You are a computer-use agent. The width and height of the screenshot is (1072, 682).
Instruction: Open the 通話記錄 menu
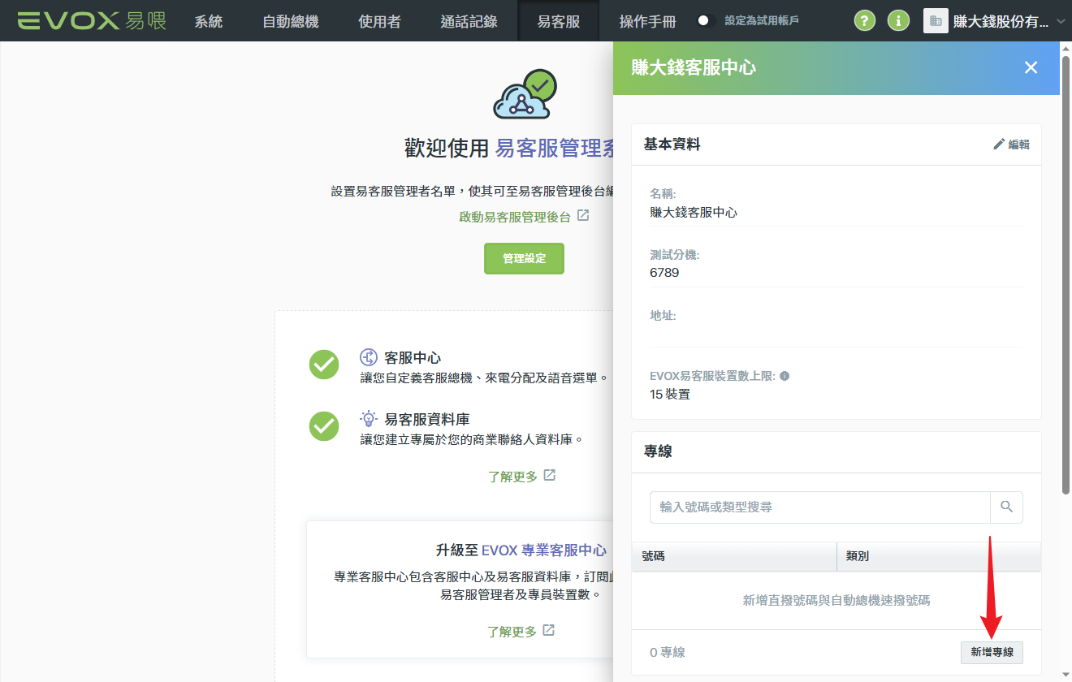click(469, 21)
